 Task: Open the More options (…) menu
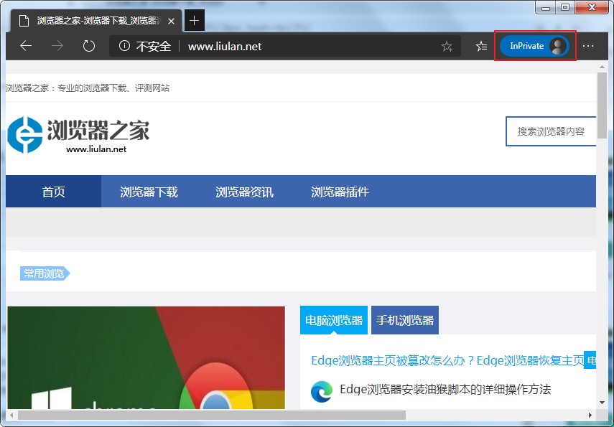[x=588, y=45]
